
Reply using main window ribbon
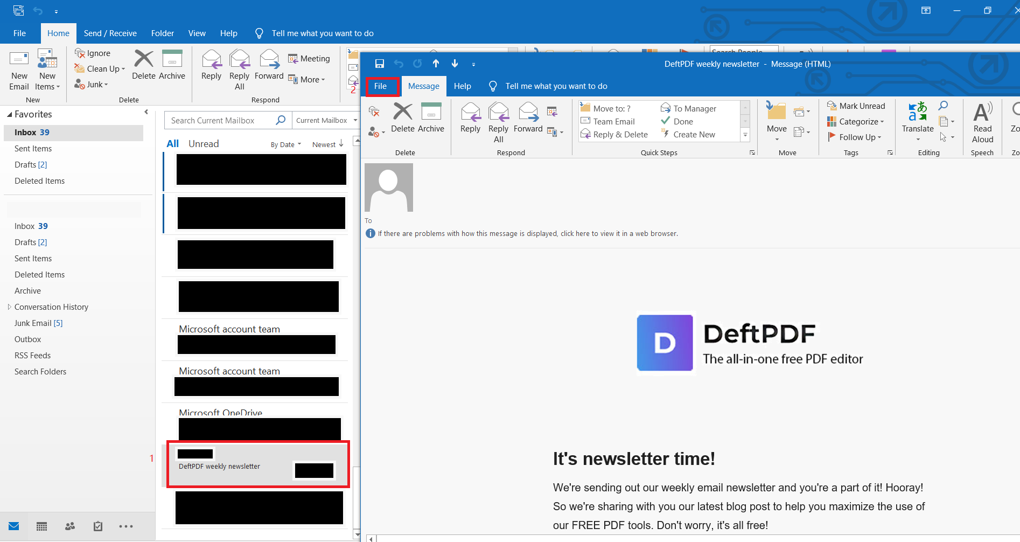tap(211, 65)
